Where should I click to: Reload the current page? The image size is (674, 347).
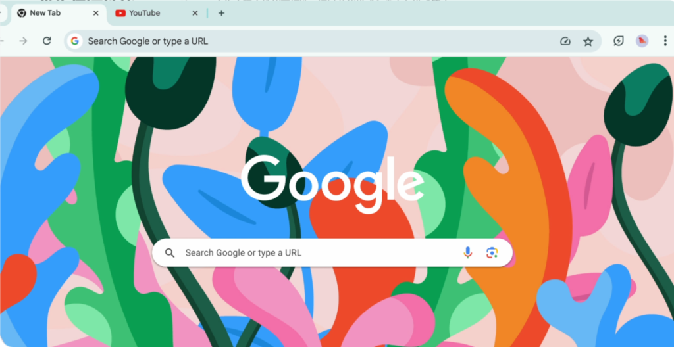pos(47,41)
